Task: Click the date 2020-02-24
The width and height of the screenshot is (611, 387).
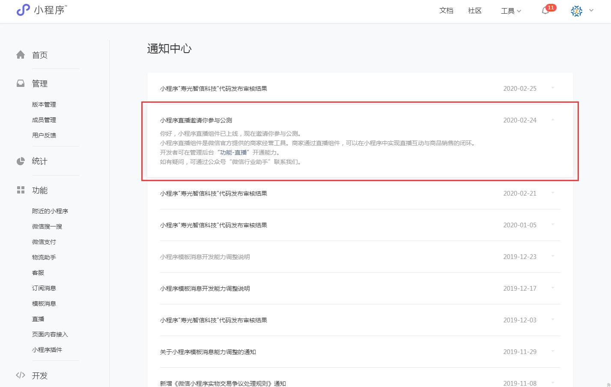Action: [x=520, y=120]
